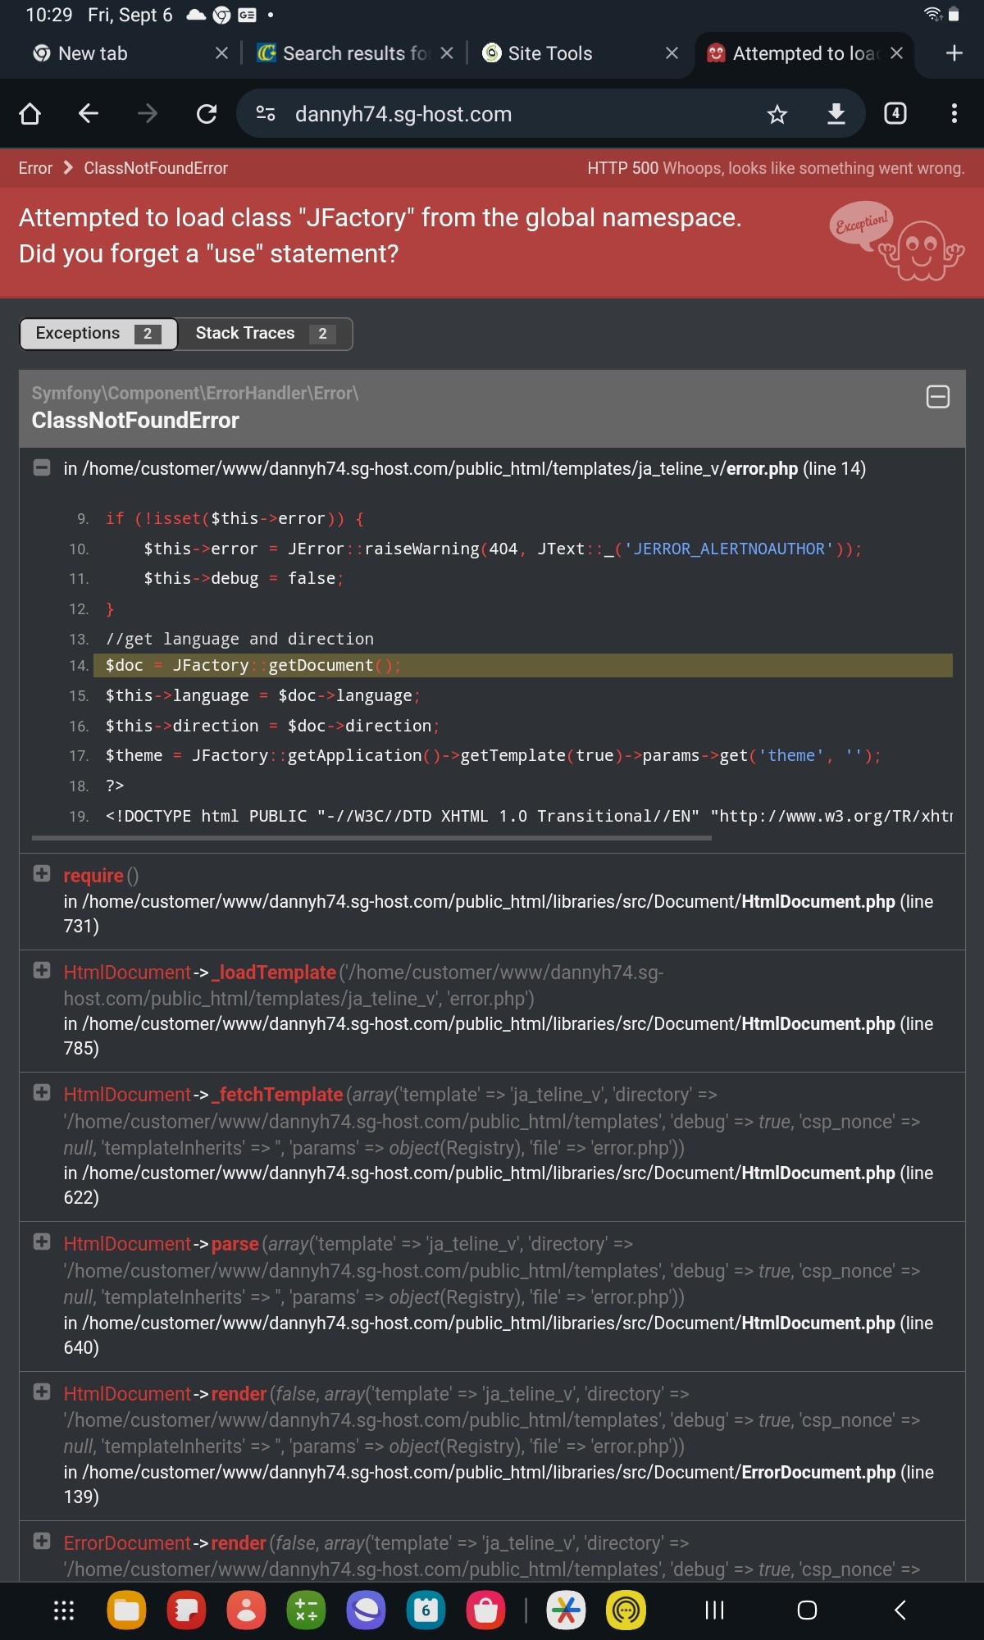
Task: Collapse the ClassNotFoundError exception panel
Action: point(937,397)
